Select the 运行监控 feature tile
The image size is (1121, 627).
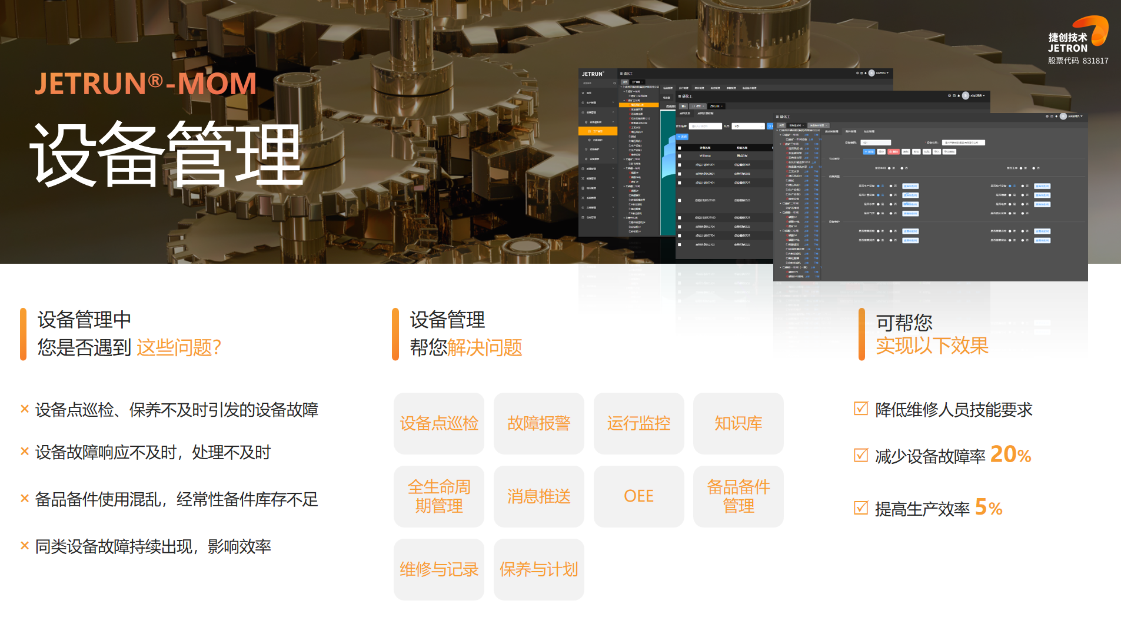tap(639, 423)
